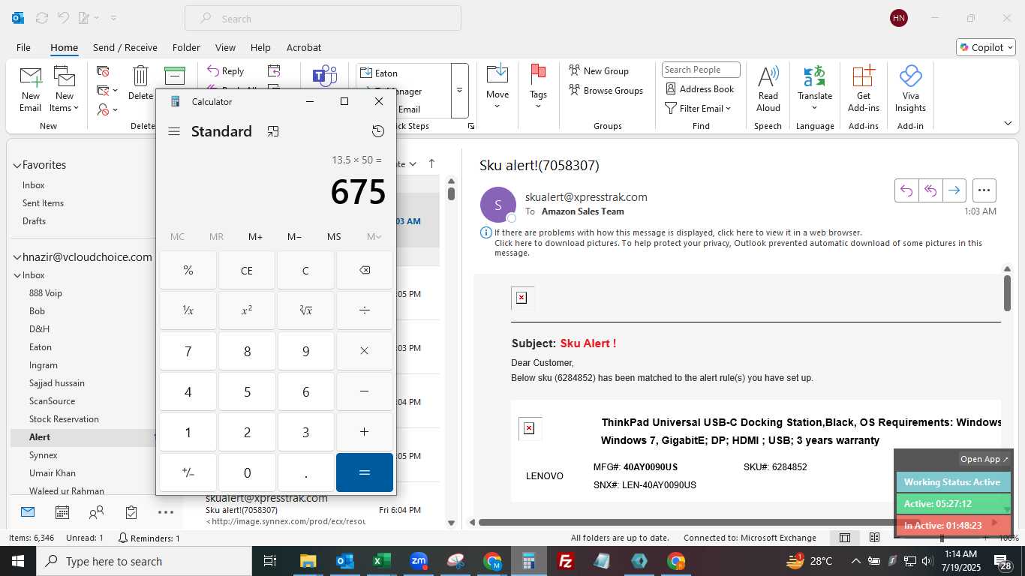Viewport: 1025px width, 576px height.
Task: Click the Calculator square root key
Action: click(305, 310)
